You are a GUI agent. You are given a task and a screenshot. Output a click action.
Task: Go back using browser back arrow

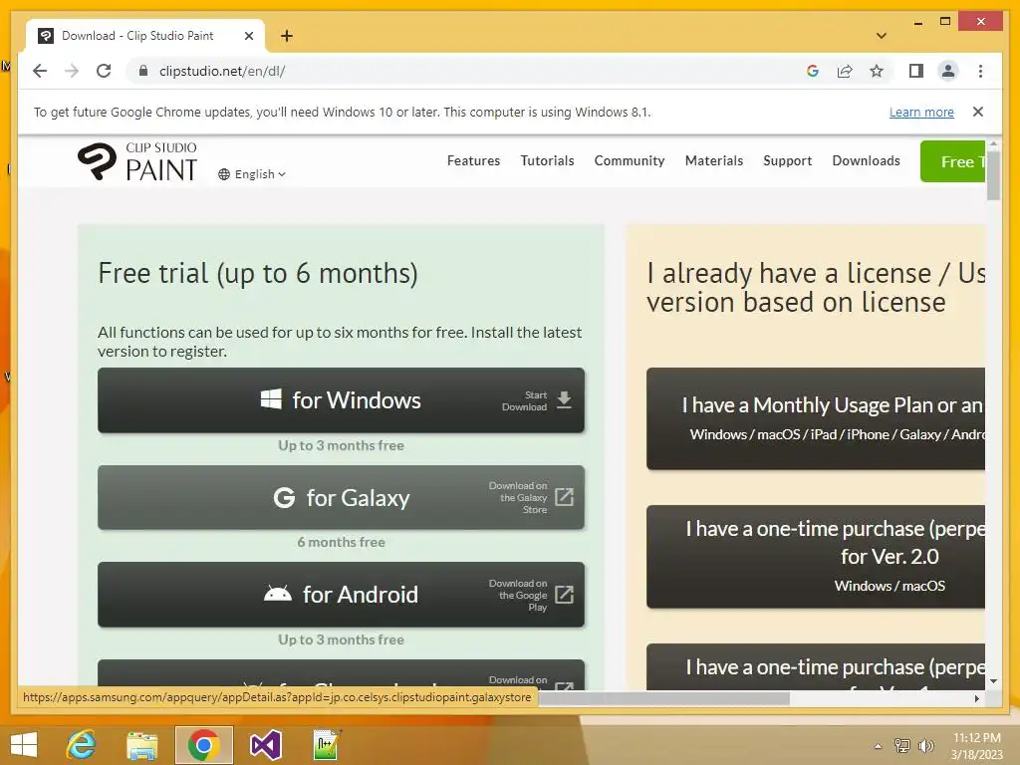pos(40,71)
